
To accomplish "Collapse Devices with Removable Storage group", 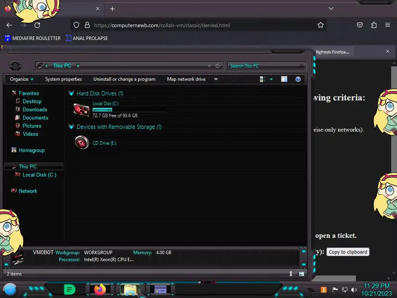I will 71,127.
